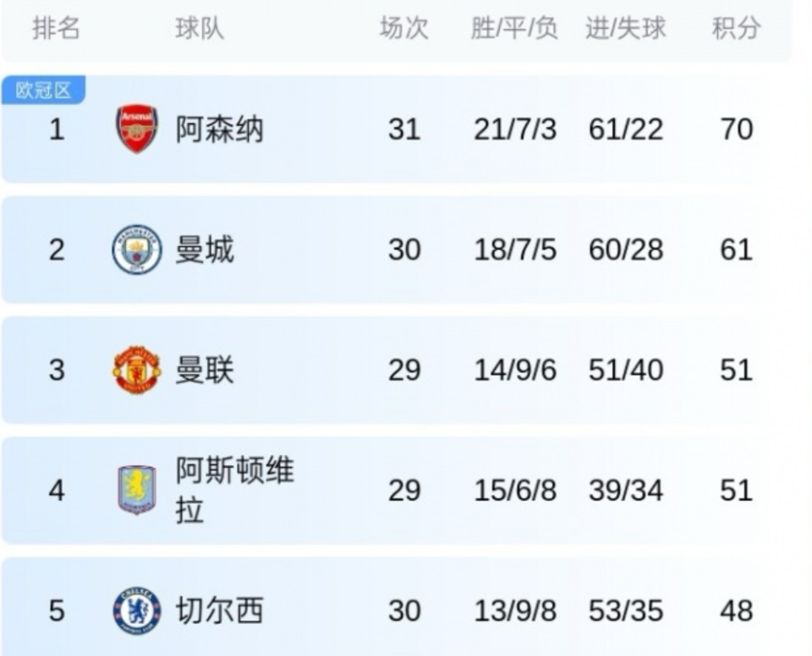Open the 曼联 team name link

pos(204,369)
